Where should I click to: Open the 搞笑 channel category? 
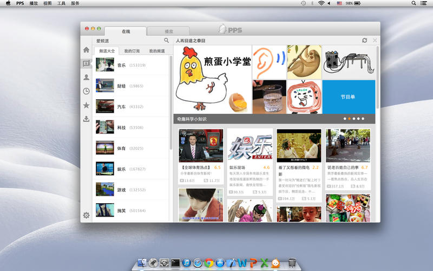(x=131, y=210)
